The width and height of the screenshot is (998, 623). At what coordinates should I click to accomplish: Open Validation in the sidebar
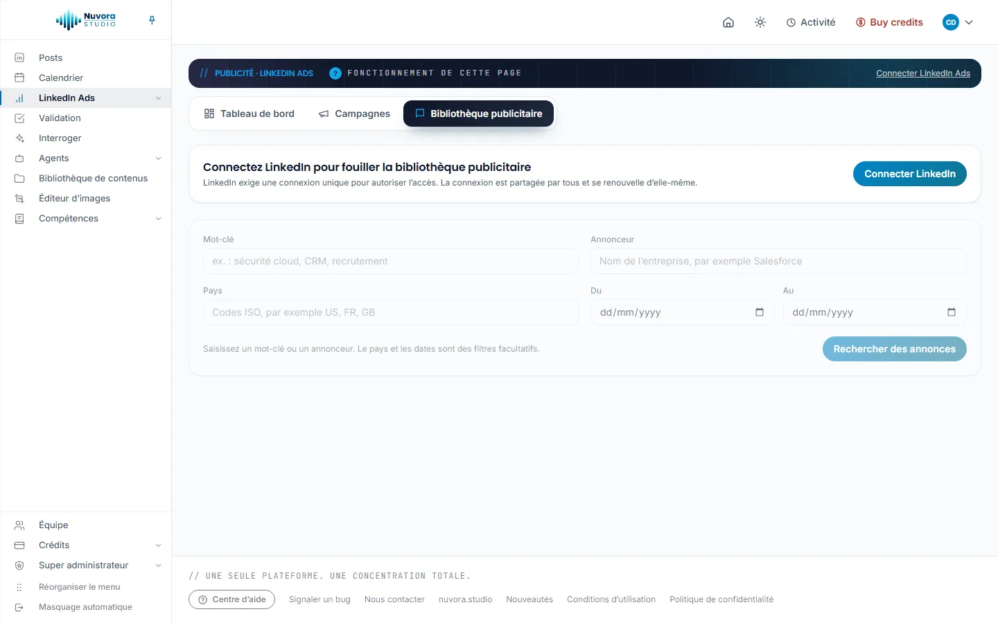[x=86, y=118]
